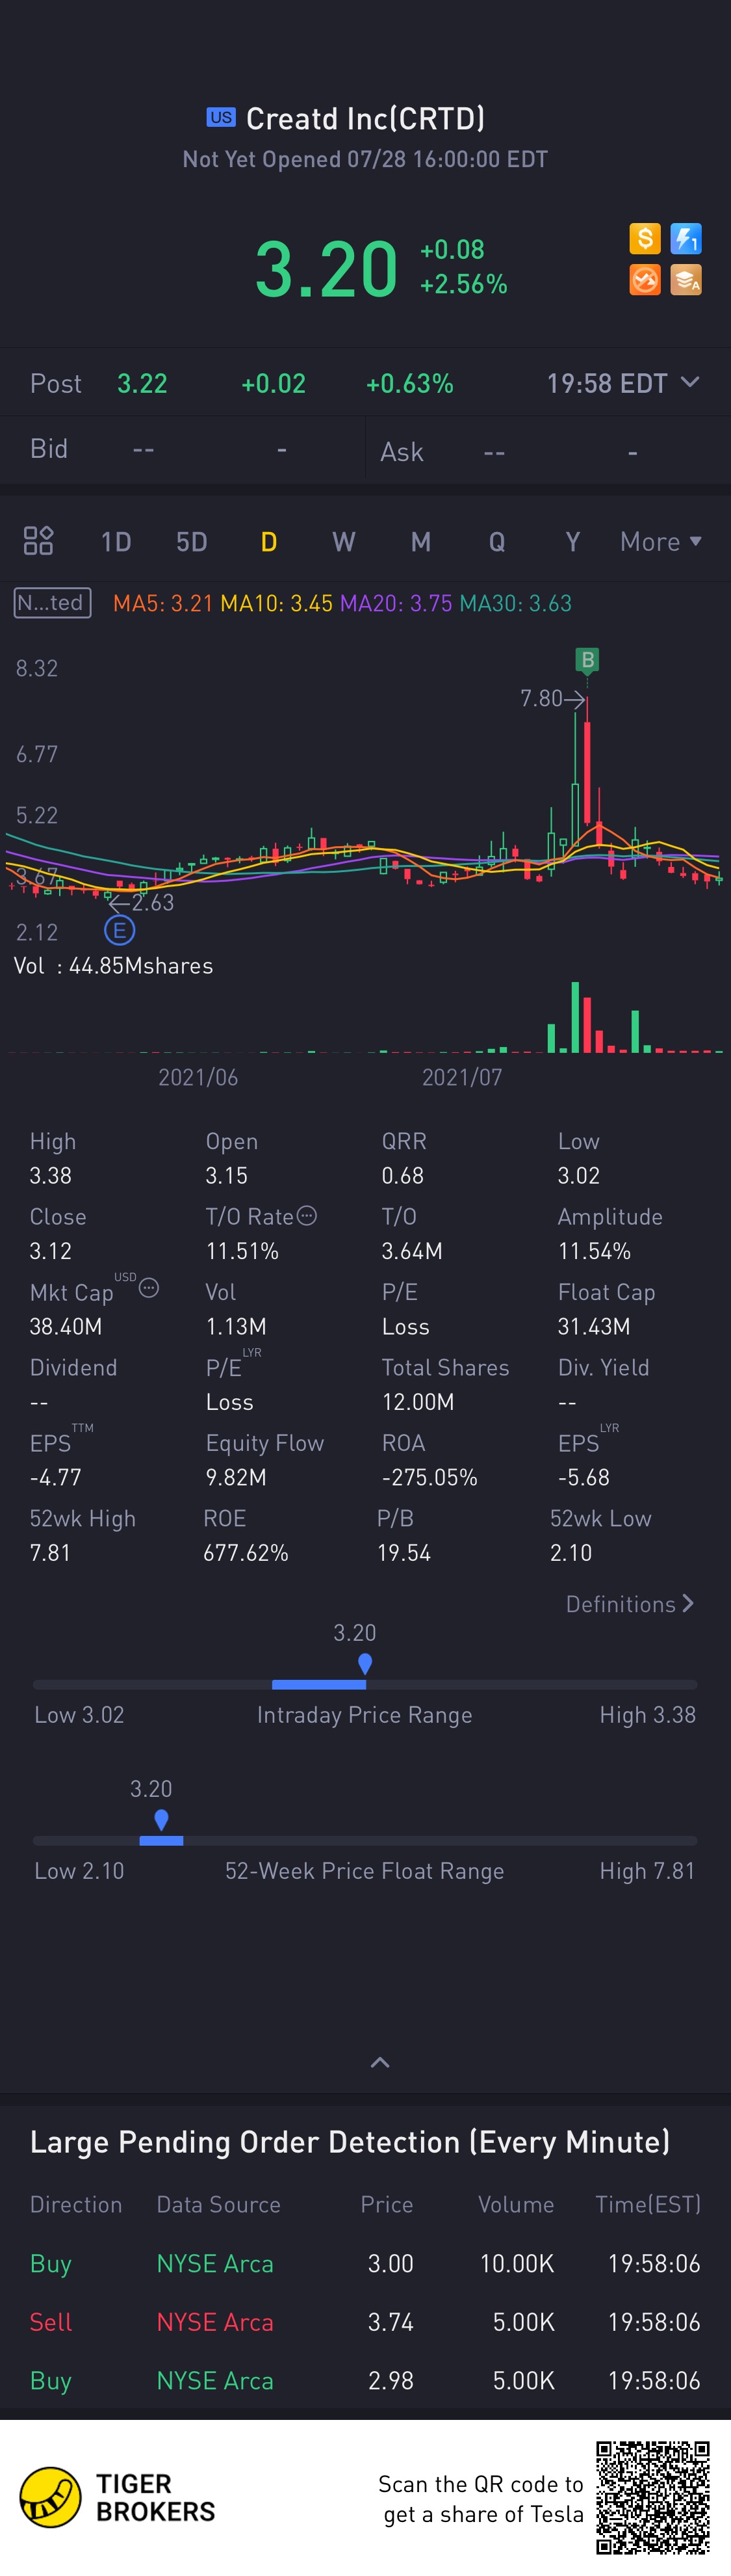The height and width of the screenshot is (2576, 731).
Task: Tap the info icon next to Mkt Cap
Action: tap(149, 1287)
